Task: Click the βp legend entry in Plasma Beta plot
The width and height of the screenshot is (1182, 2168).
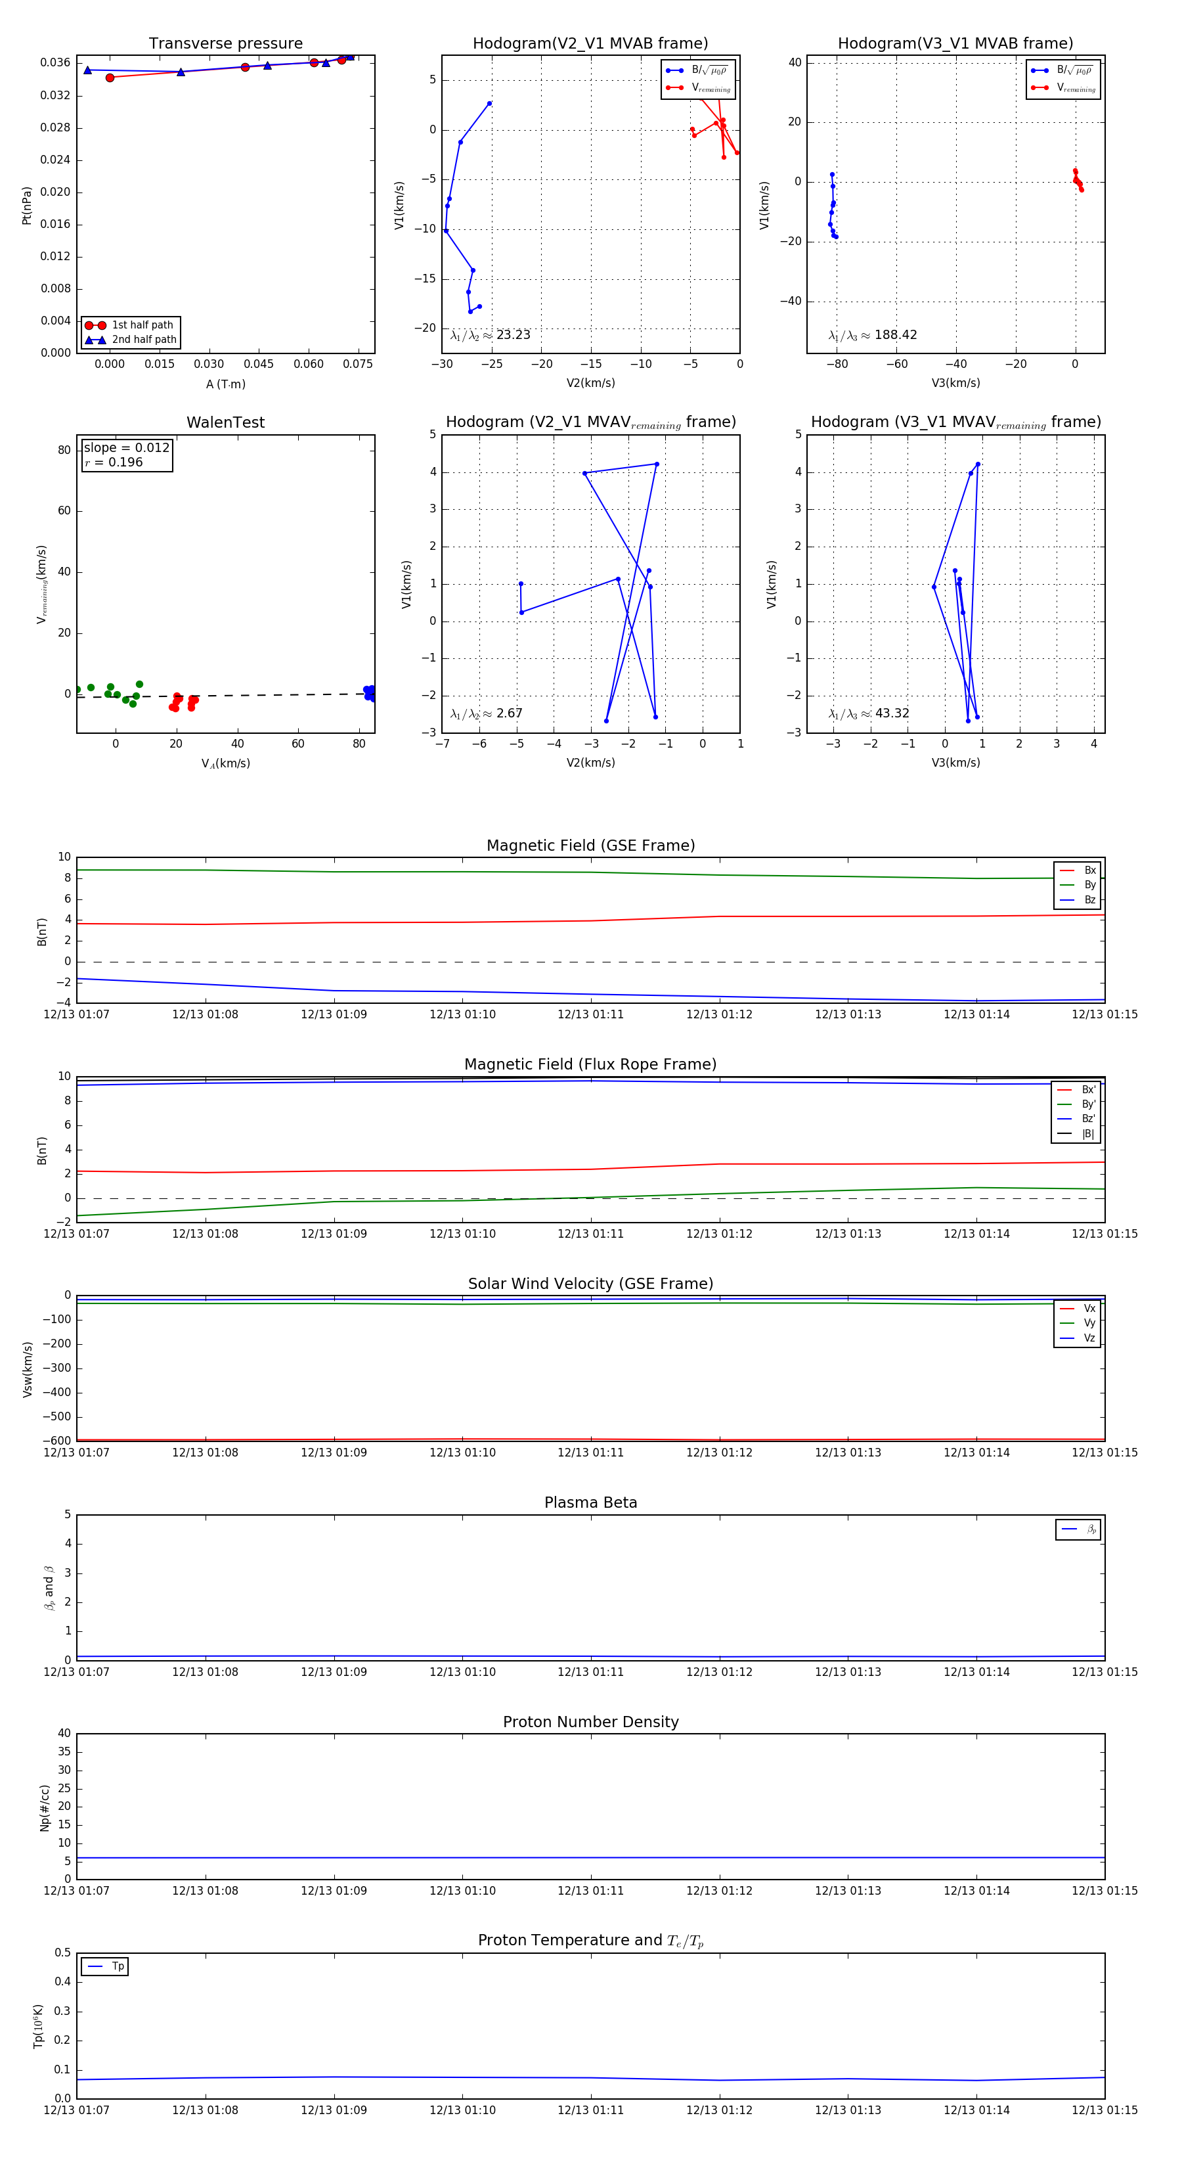Action: point(1078,1530)
